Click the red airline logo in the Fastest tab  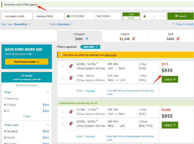(134, 39)
